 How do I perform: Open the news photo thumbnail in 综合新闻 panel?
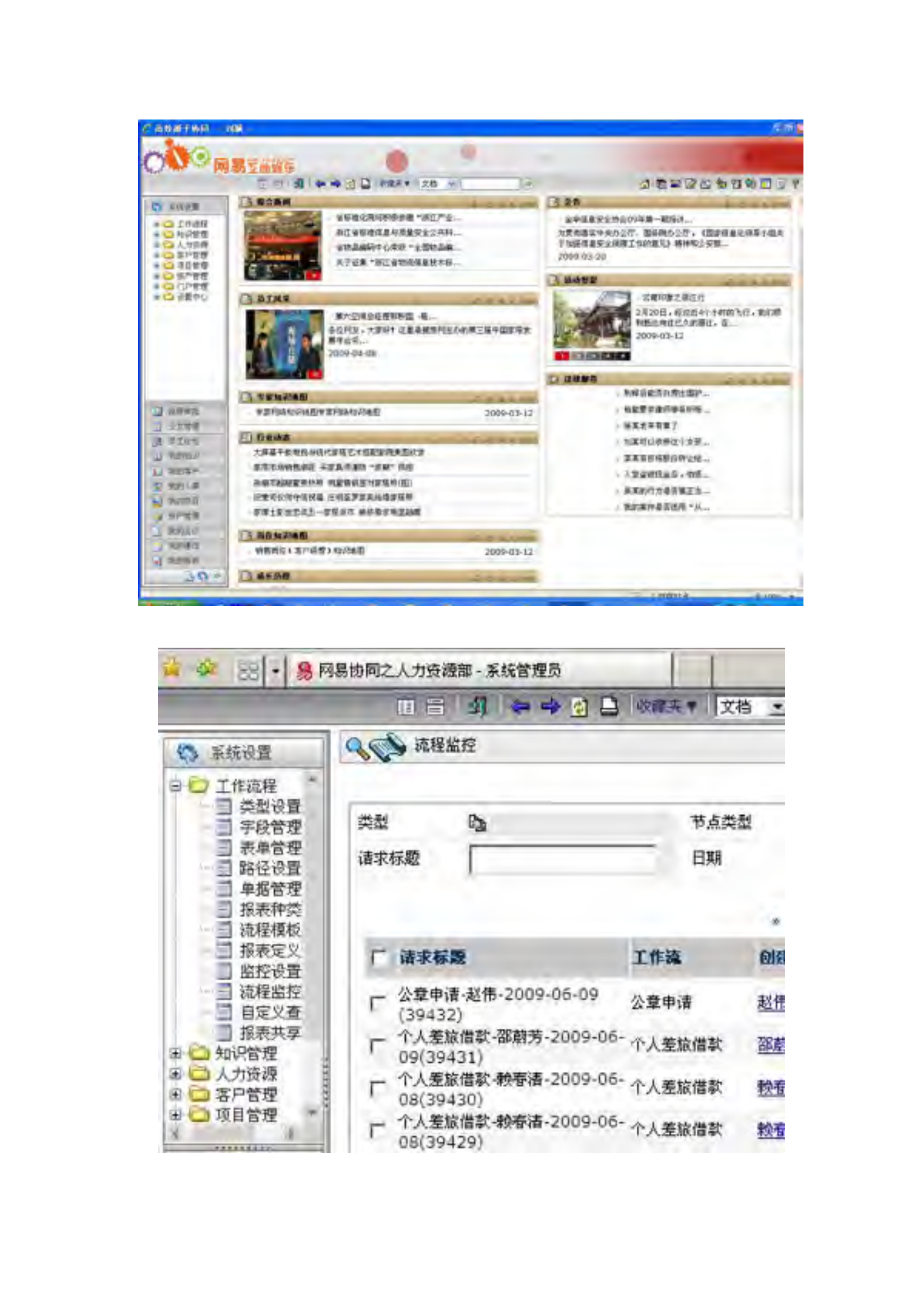tap(283, 245)
